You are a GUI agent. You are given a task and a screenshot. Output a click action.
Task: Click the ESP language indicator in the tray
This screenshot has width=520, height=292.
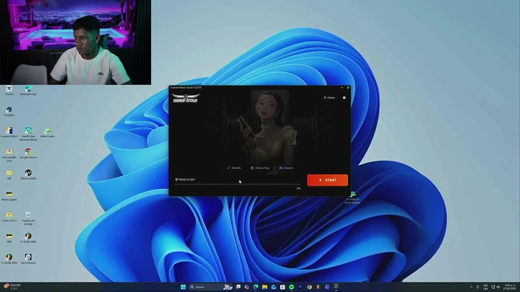point(485,287)
